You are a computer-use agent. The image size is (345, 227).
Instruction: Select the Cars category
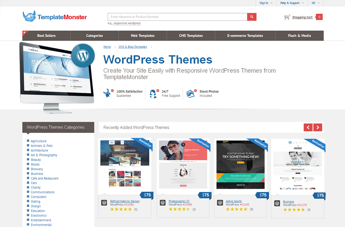(34, 183)
